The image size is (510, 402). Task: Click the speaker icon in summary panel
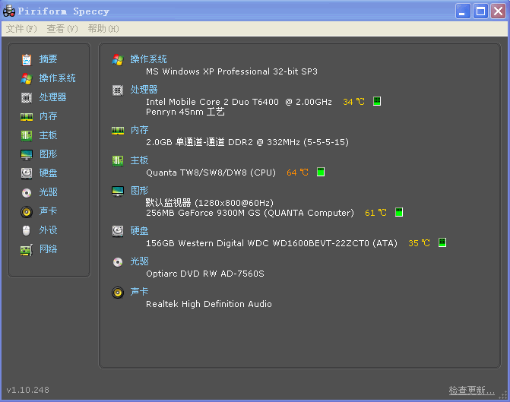(118, 293)
